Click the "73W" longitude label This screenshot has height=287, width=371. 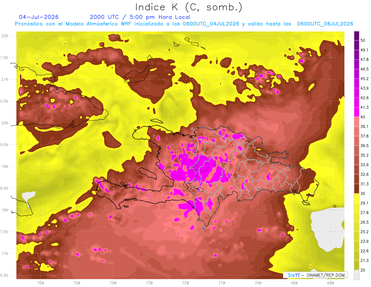149,283
